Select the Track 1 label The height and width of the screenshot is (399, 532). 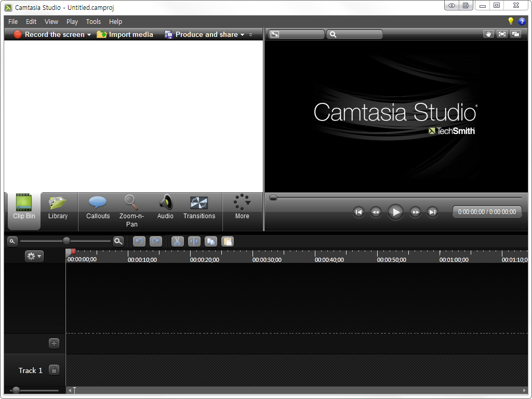(x=31, y=370)
